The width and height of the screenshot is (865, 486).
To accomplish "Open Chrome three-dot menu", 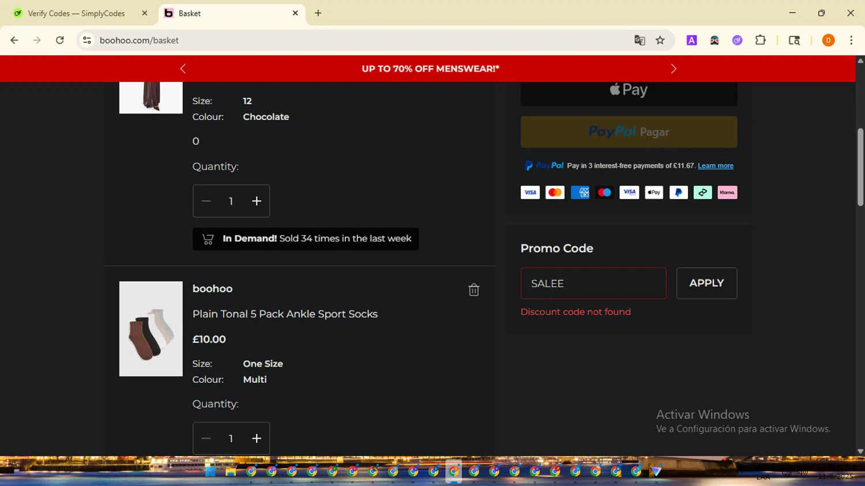I will click(851, 40).
